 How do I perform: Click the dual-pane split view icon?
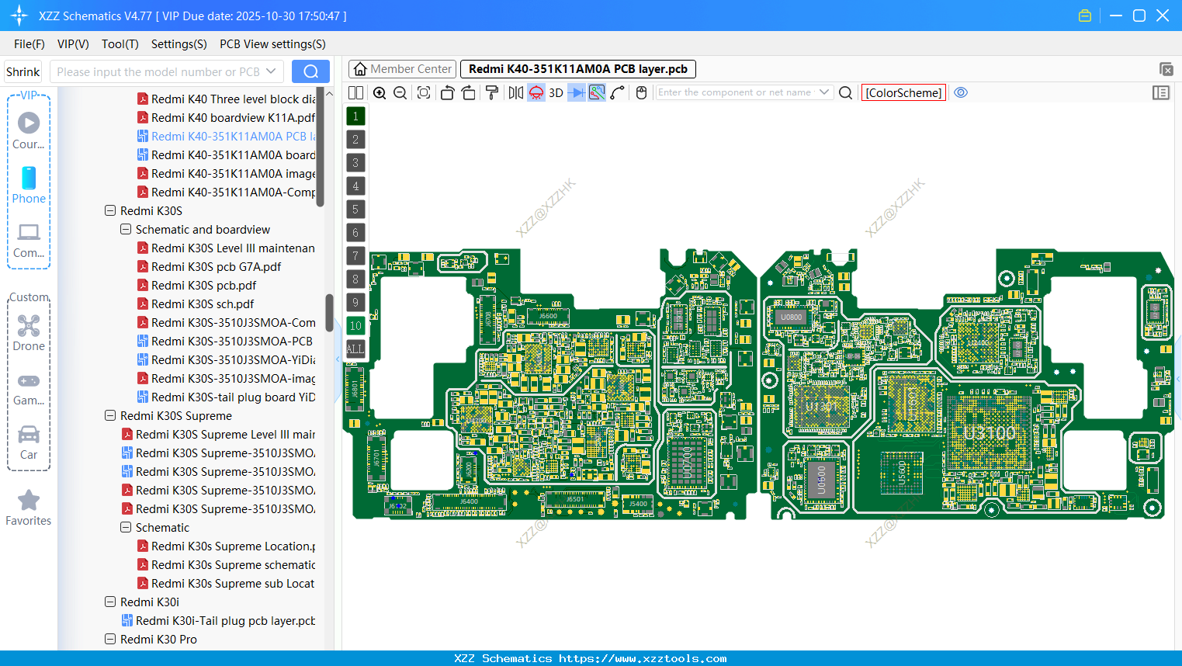click(355, 92)
